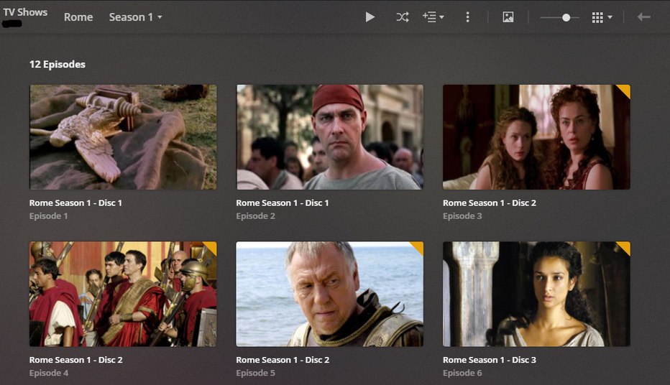Click Rome Season 1 - Disc 2 title above Episode 4

pos(75,360)
